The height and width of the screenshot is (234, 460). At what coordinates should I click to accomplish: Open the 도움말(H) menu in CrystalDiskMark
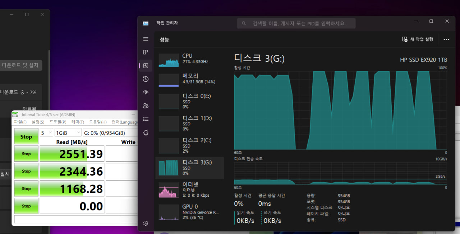pos(98,122)
